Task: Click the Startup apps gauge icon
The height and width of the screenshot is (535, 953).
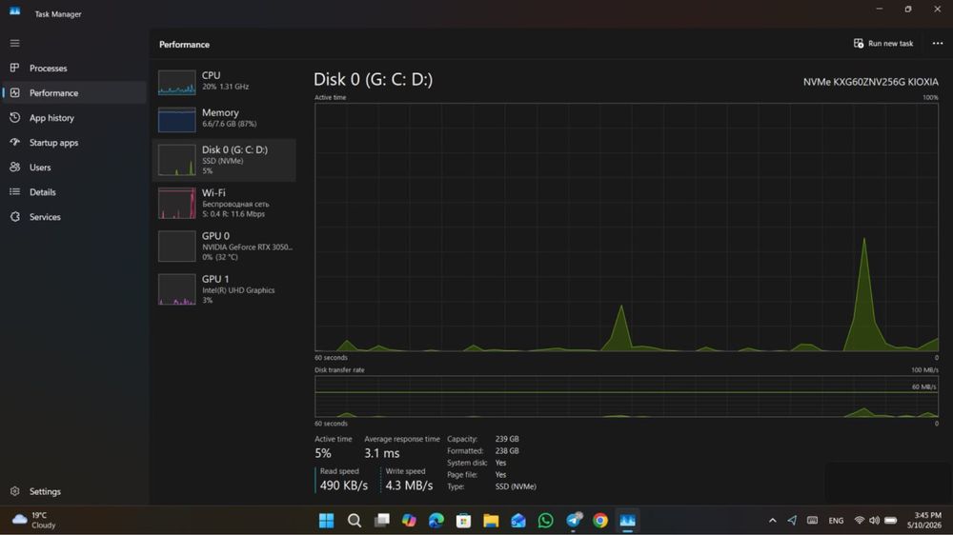Action: tap(14, 142)
